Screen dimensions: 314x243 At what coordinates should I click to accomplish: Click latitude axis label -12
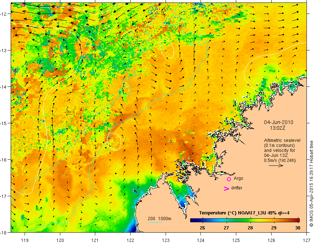(x=4, y=14)
